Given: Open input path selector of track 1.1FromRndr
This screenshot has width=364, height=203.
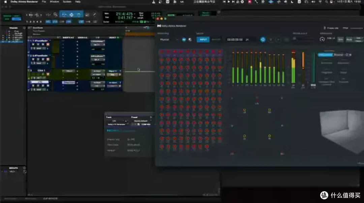Looking at the screenshot, I should [98, 41].
